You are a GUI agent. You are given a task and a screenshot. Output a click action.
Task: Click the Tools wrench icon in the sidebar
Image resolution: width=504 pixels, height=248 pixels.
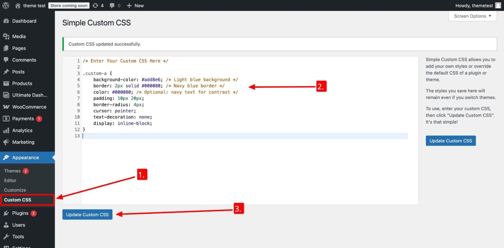[7, 236]
